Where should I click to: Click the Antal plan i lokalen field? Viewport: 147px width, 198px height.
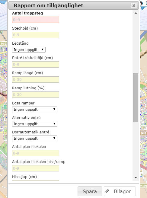(36, 153)
